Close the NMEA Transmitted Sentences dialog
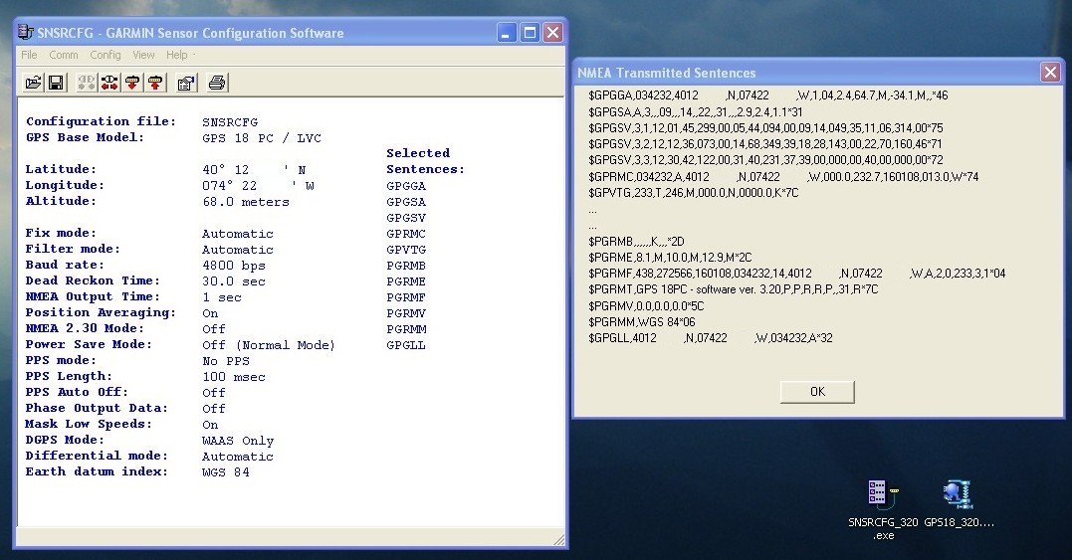Screen dimensions: 1072x560 coord(1050,72)
